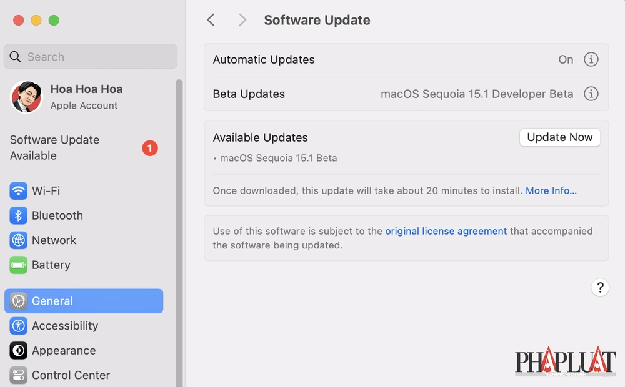Click the Update Now button
Screen dimensions: 625x387
559,137
